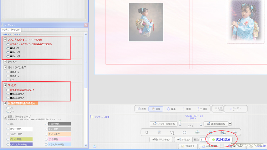
Task: Switch to the テンプレートオプション tab
Action: pos(11,30)
